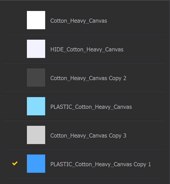This screenshot has width=170, height=184.
Task: Select the Cotton_Heavy_Canvas fabric name
Action: coord(79,21)
